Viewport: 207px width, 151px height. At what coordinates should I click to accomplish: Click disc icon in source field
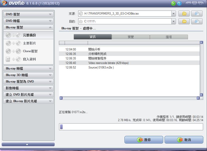click(81, 14)
